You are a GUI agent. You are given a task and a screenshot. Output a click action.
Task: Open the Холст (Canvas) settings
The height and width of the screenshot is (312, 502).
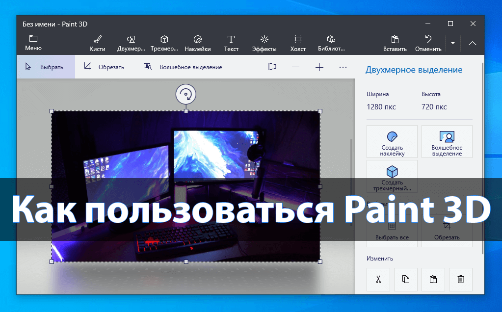point(297,43)
